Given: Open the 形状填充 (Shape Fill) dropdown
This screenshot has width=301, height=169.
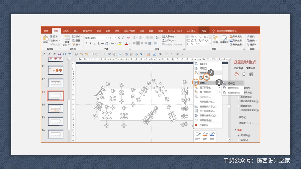Looking at the screenshot, I should (x=237, y=36).
